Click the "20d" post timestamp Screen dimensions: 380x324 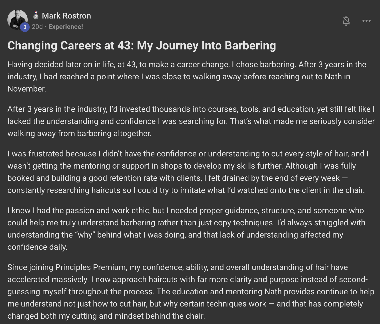37,27
